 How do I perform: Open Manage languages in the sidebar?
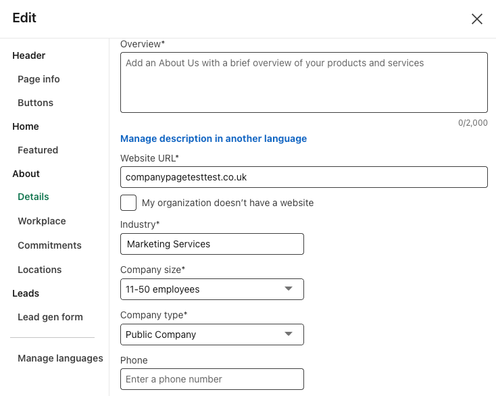pos(60,358)
